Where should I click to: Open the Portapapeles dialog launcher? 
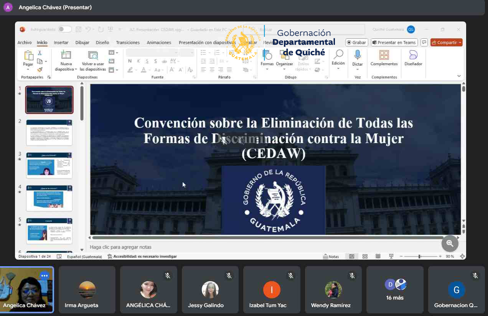pos(49,77)
